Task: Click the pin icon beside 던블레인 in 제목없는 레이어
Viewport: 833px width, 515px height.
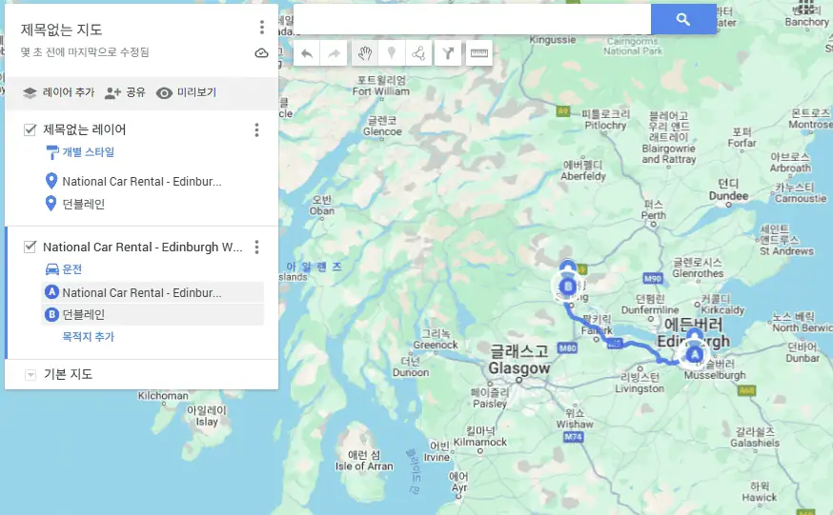Action: tap(51, 204)
